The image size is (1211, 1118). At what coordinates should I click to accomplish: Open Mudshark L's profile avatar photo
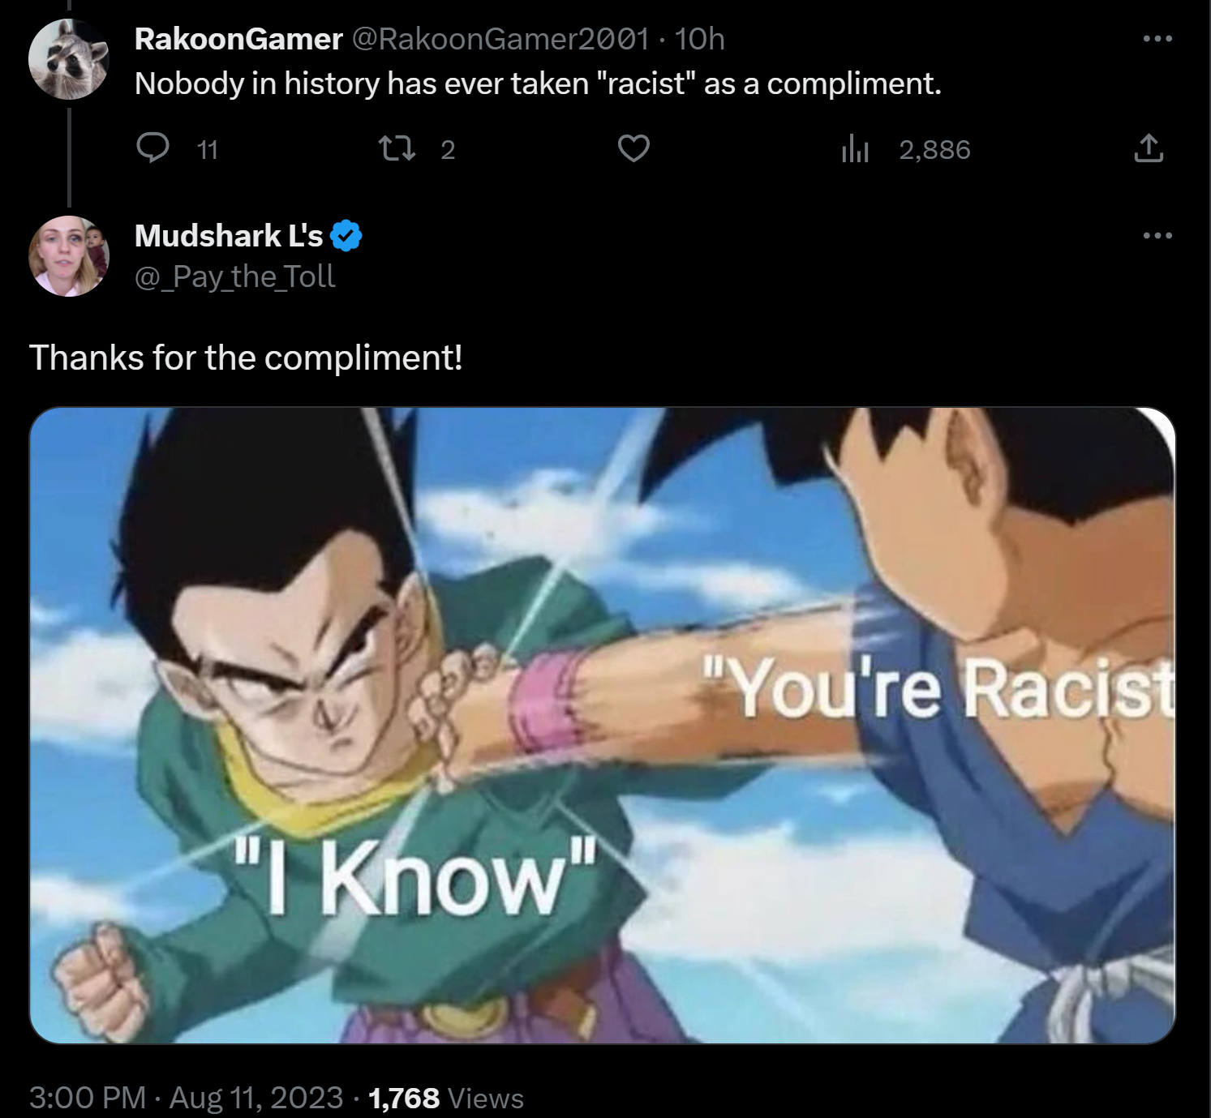69,256
